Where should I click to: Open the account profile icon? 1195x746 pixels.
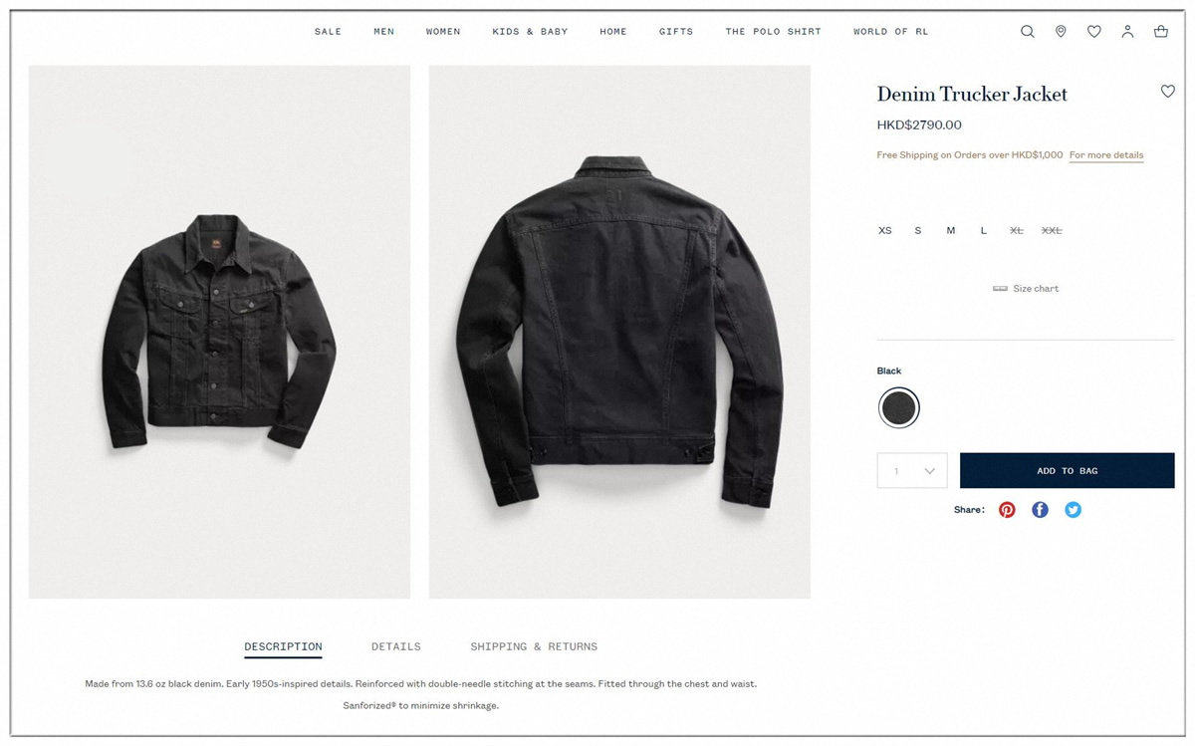click(x=1127, y=32)
